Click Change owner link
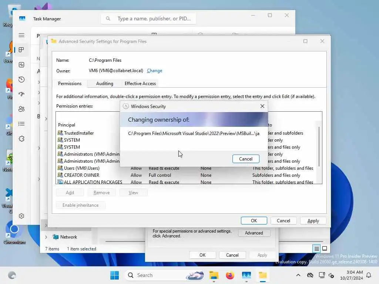 pos(154,71)
